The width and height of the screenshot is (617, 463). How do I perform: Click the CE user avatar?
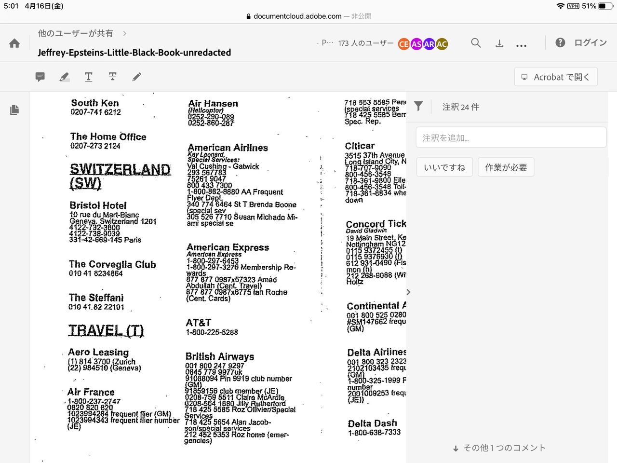click(404, 44)
